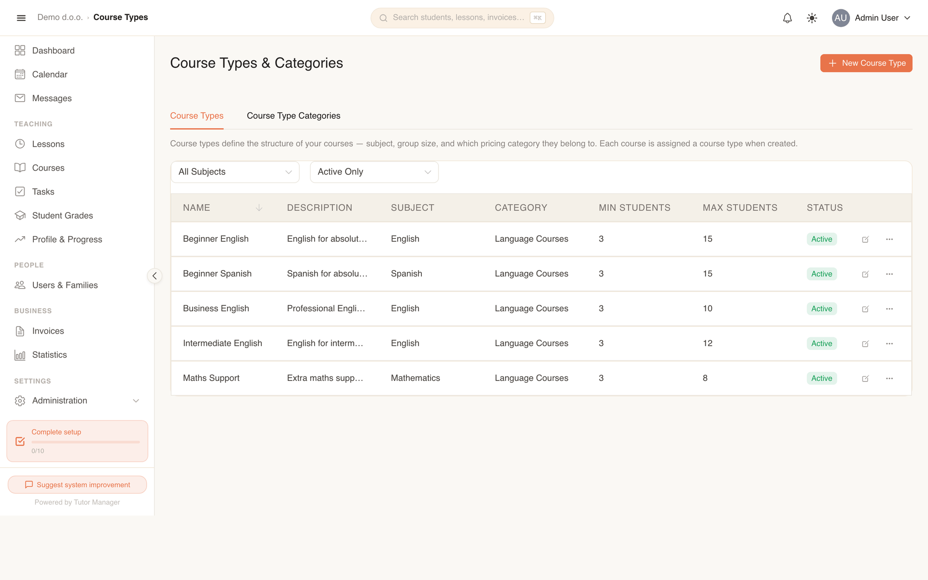Click Demo d.o.o. breadcrumb link
Viewport: 928px width, 580px height.
(60, 17)
